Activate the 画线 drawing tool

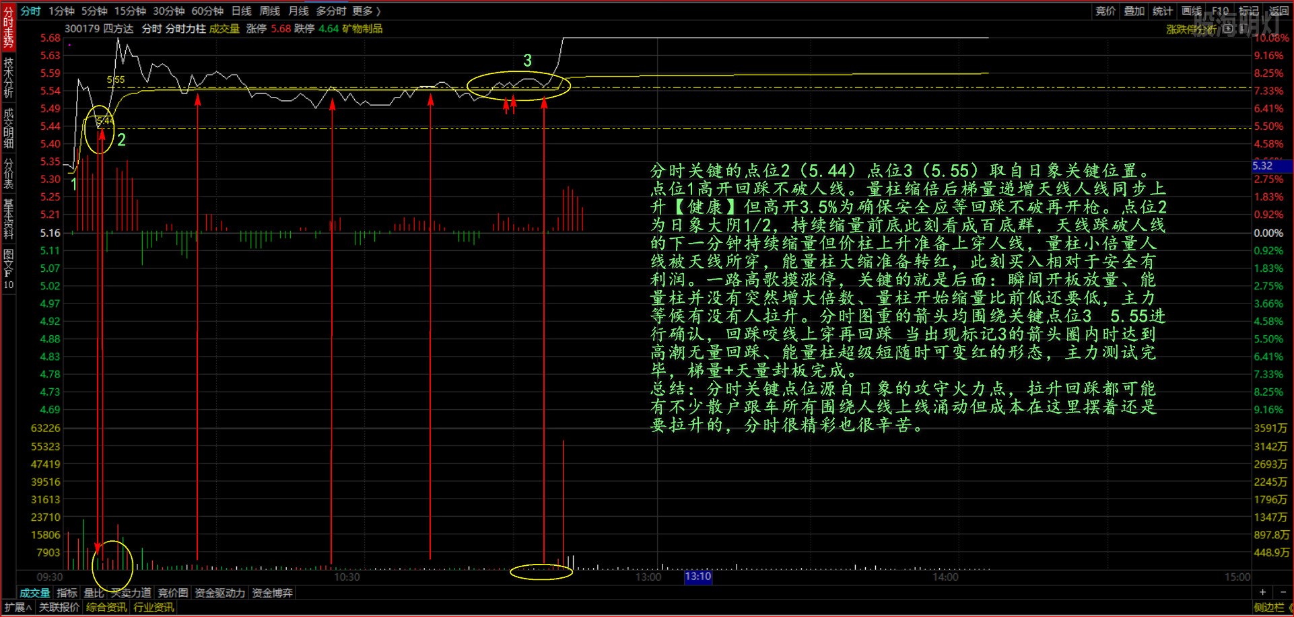point(1192,11)
